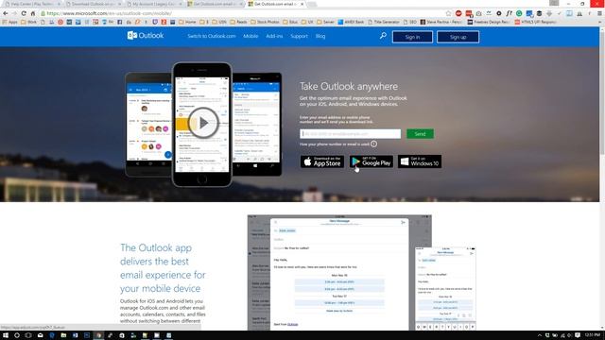Click the Get it on Windows 10 badge
605x340 pixels.
coord(420,161)
